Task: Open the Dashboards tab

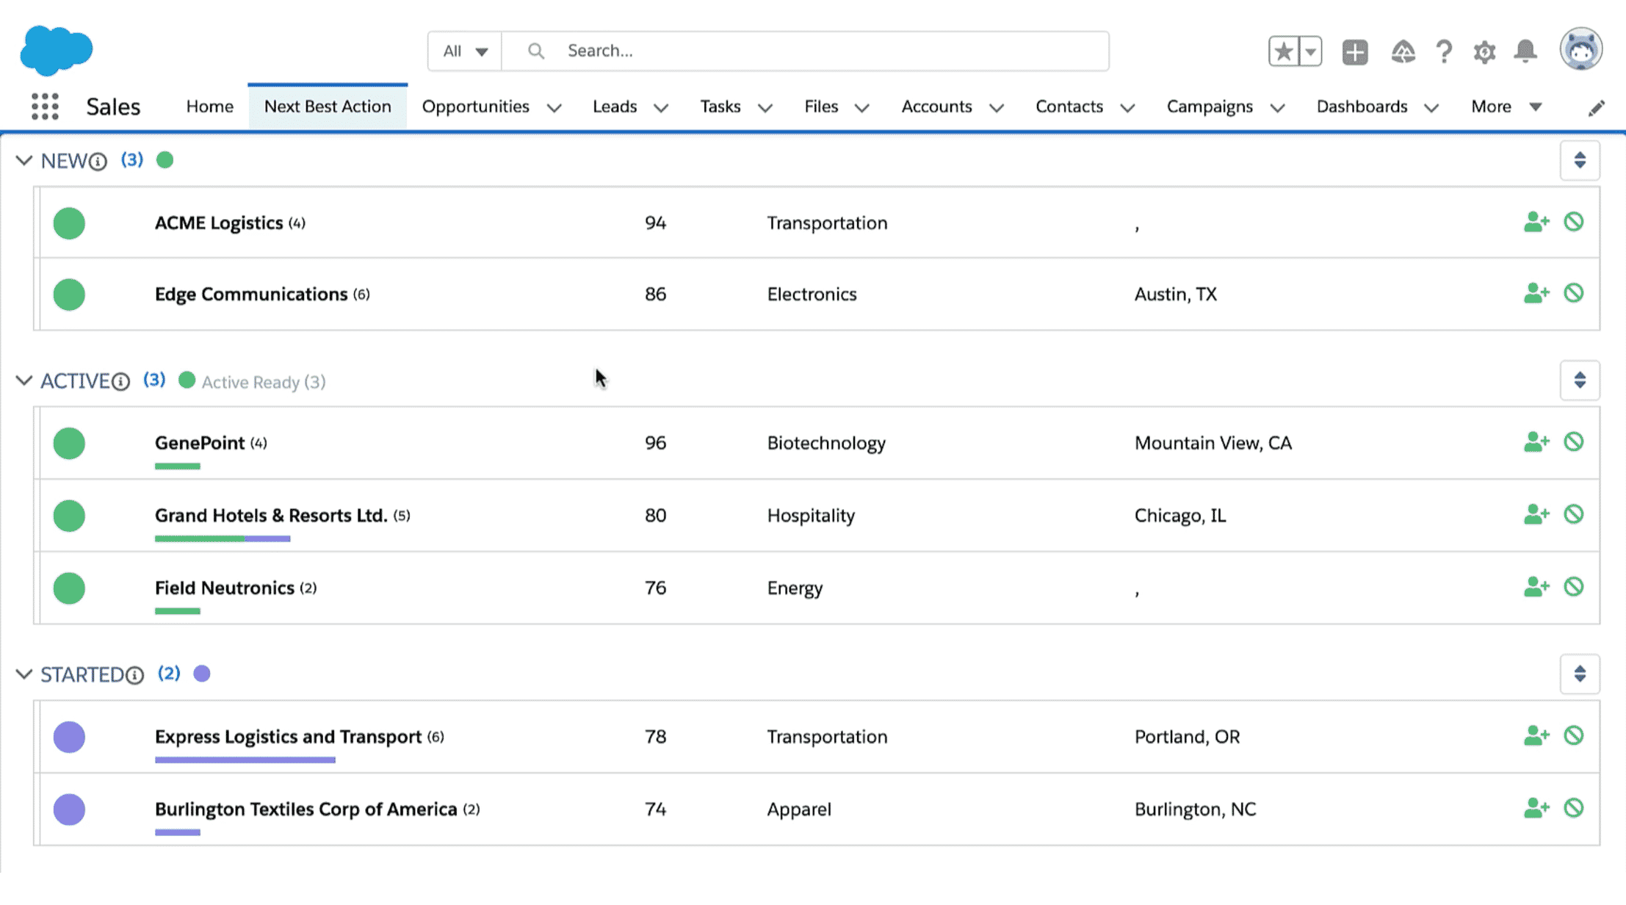Action: pos(1362,107)
